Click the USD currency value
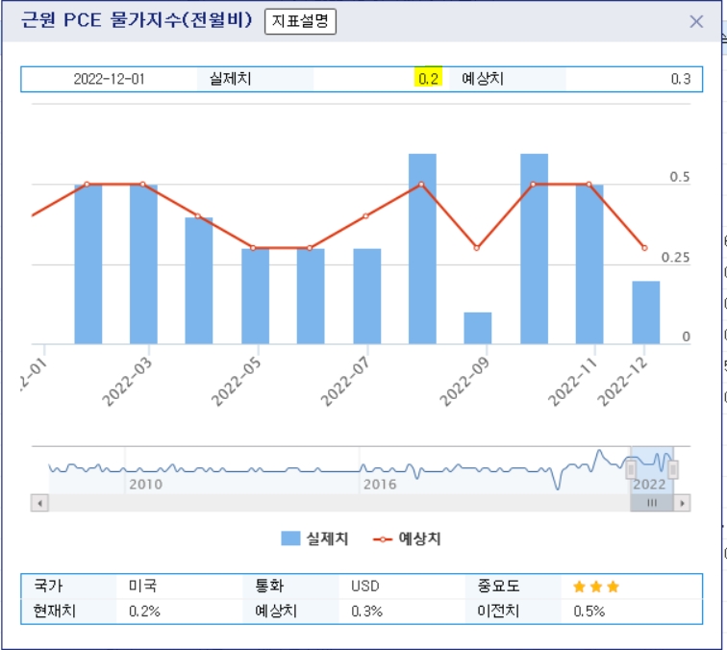Viewport: 727px width, 650px height. point(364,586)
